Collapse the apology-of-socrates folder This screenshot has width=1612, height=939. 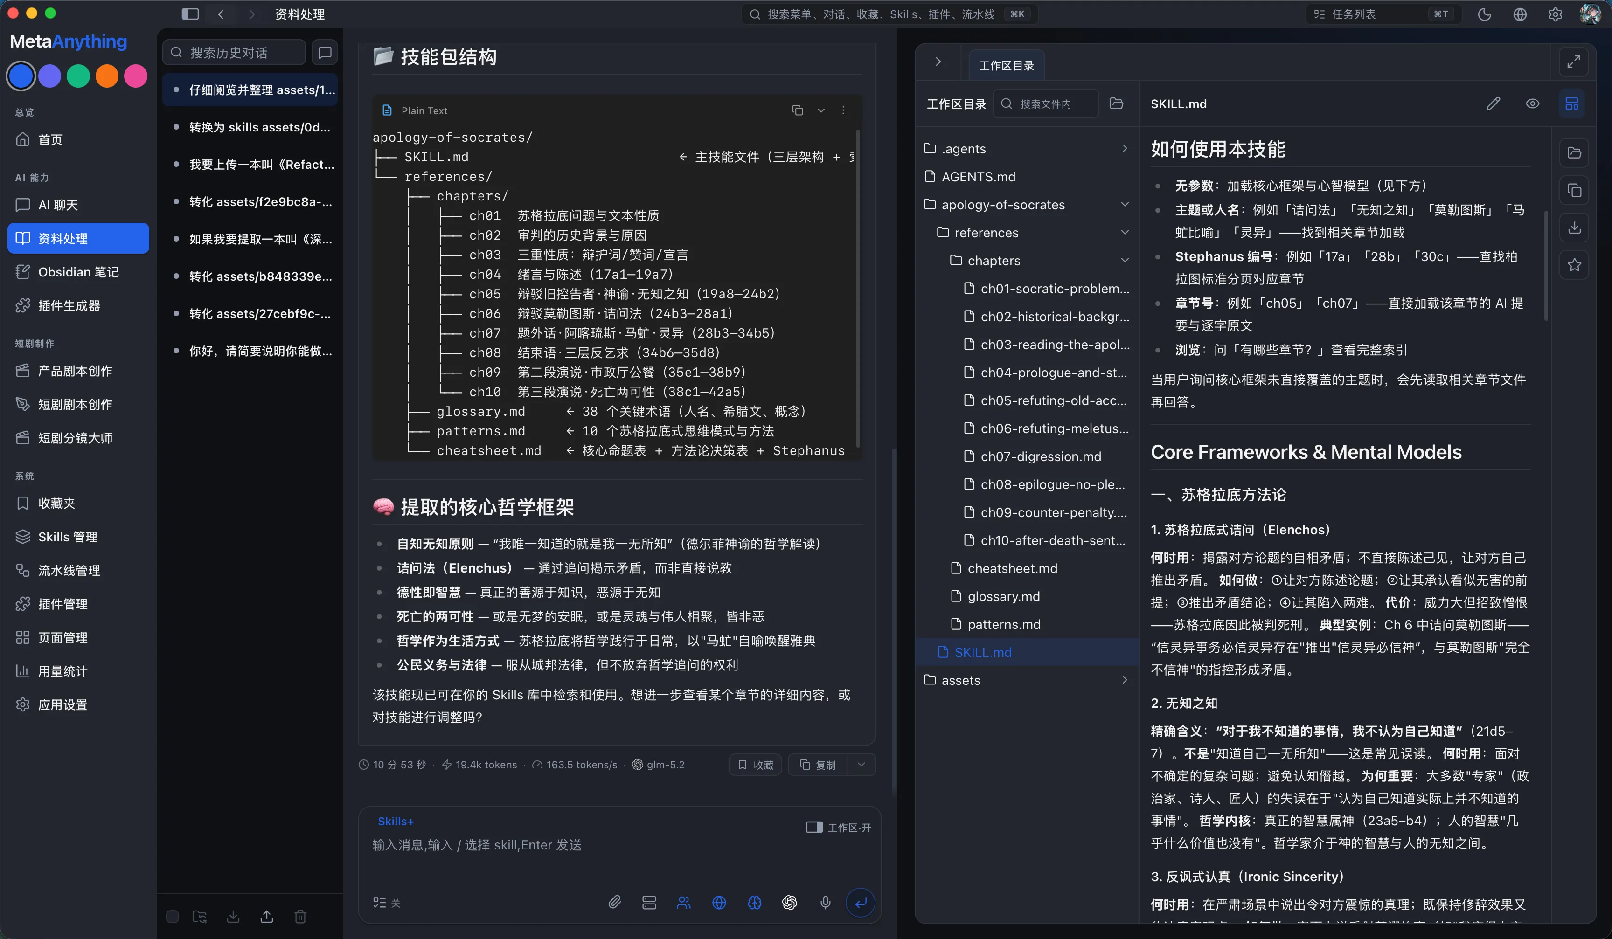tap(1027, 205)
